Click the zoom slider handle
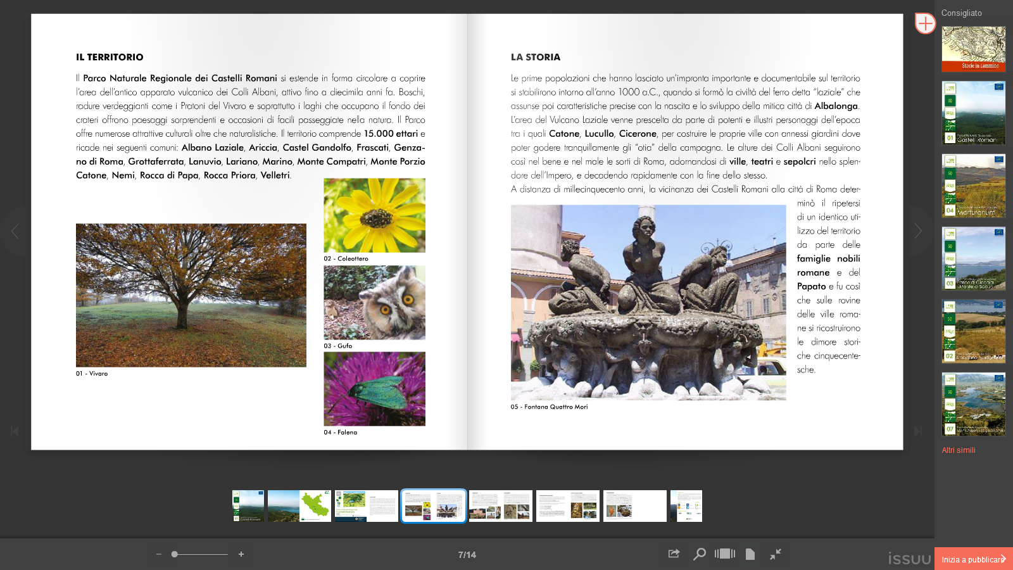This screenshot has height=570, width=1013. point(175,554)
